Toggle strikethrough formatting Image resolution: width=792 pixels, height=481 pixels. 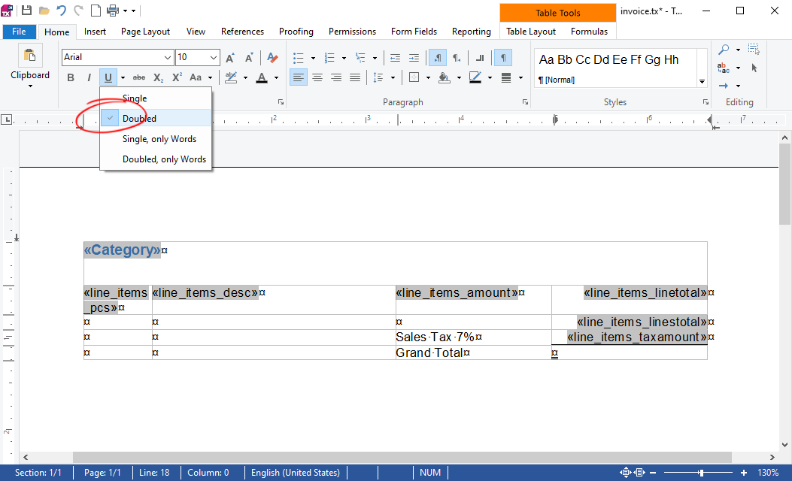(x=139, y=77)
